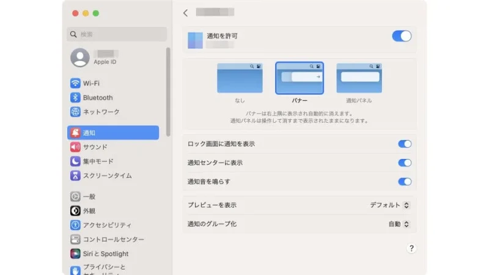
Task: Click the サウンド speaker icon
Action: pos(75,147)
